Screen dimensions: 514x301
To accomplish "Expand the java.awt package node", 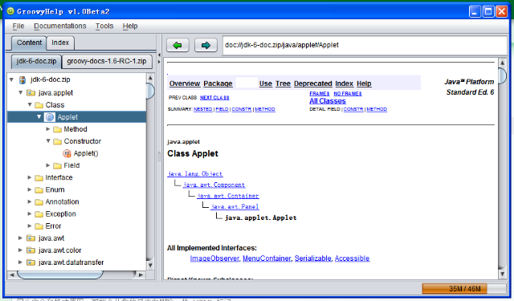I will (x=20, y=238).
